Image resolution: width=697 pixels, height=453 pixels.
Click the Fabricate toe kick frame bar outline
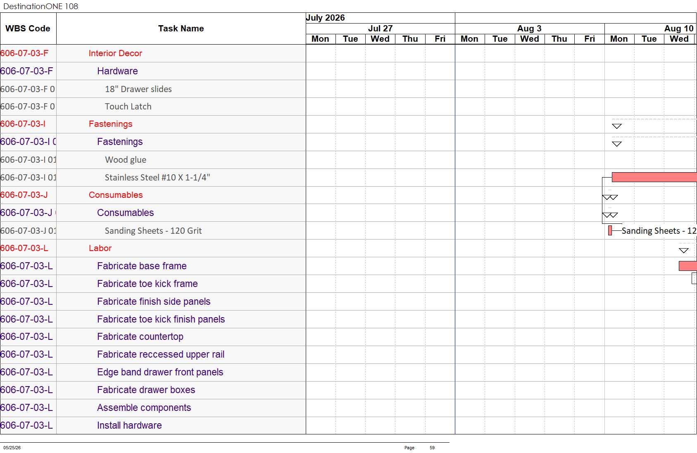pyautogui.click(x=695, y=279)
